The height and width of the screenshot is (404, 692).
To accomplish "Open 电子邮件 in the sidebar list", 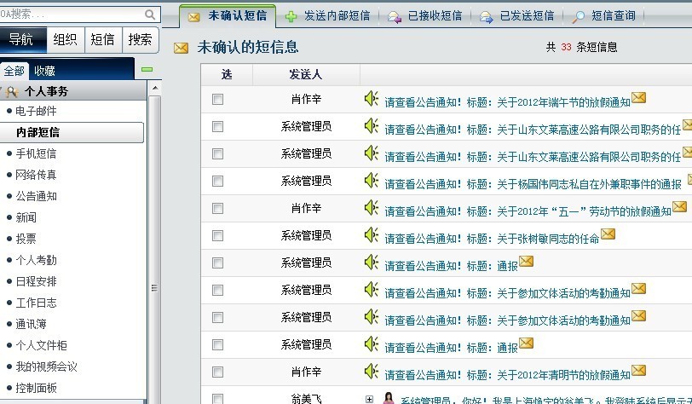I will [36, 111].
